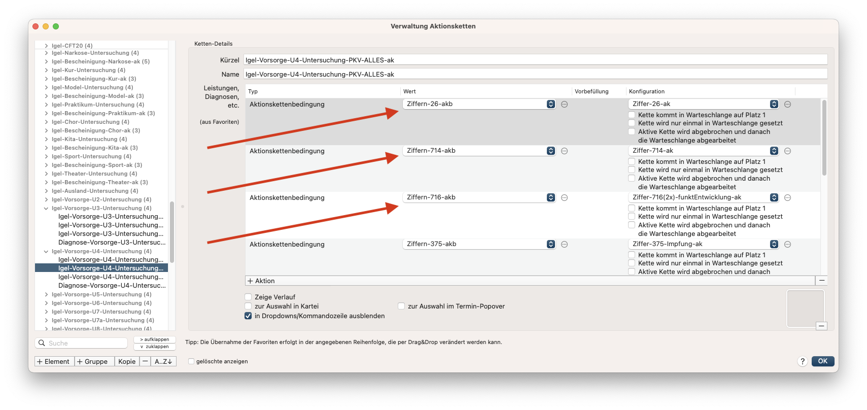Screen dimensions: 867x410
Task: Select Igel-Kita-Untersuchung (4) in list
Action: tap(89, 139)
